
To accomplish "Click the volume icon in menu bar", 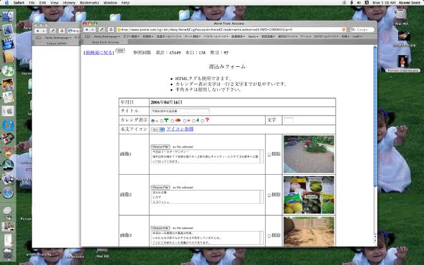I will pos(359,3).
